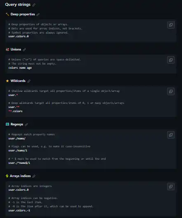Click the Regexps heading text
This screenshot has height=218, width=182.
[17, 124]
